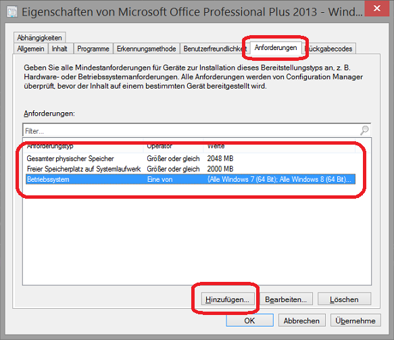Click the Bearbeiten button
The width and height of the screenshot is (394, 340).
tap(286, 299)
